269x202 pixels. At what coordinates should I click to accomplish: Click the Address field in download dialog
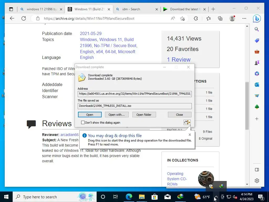point(135,94)
